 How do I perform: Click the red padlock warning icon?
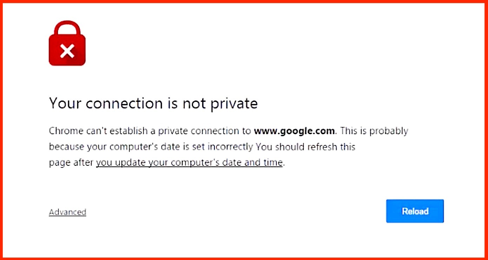click(67, 43)
